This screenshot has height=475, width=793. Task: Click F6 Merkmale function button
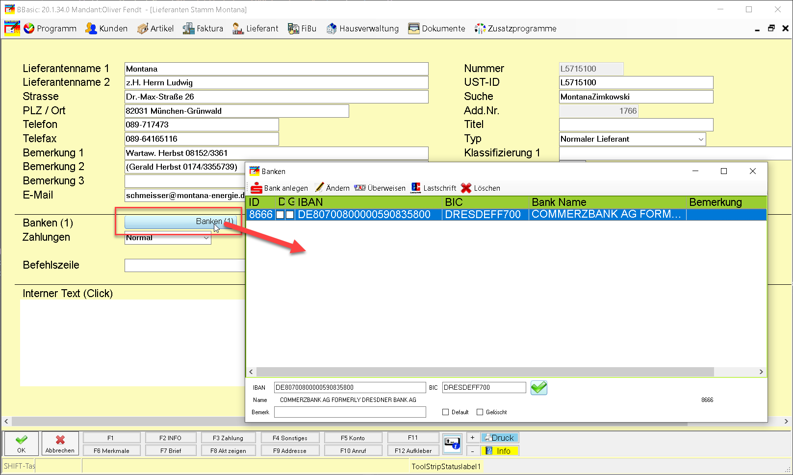tap(111, 450)
